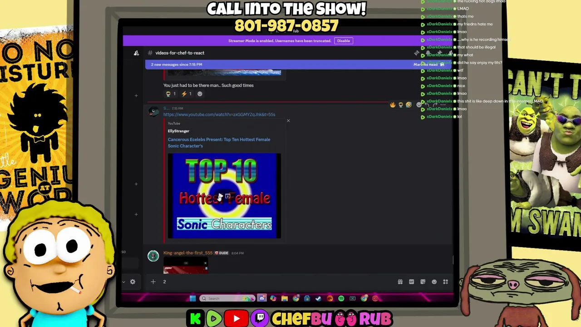Click King-angel-the-first_555 username

188,253
